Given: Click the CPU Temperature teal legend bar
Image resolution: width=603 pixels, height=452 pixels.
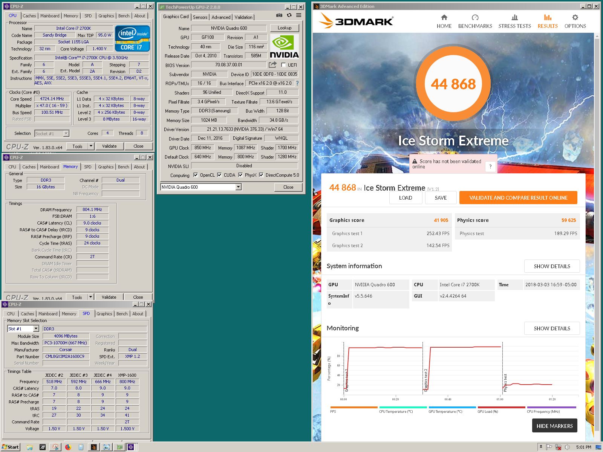Looking at the screenshot, I should (x=403, y=407).
